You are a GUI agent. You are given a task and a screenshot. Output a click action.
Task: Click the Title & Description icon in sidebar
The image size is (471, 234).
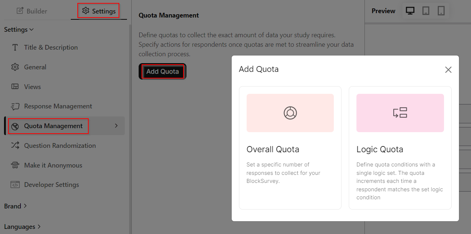tap(15, 47)
